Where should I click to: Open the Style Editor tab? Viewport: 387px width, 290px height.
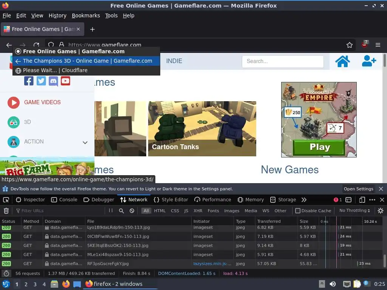coord(171,200)
